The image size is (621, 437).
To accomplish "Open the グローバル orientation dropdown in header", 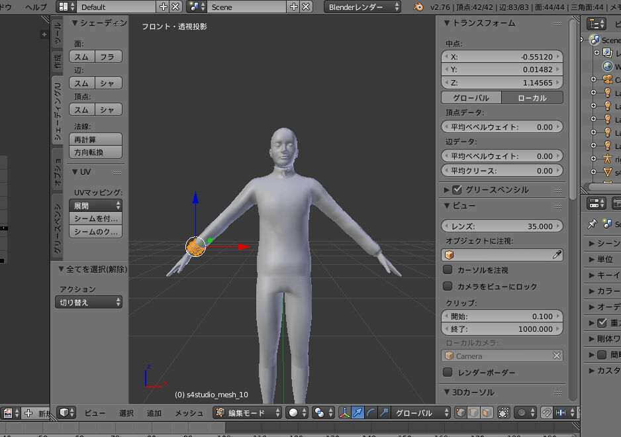I will point(420,413).
